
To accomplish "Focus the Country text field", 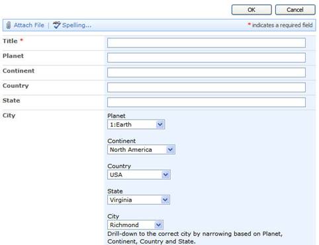I will [206, 87].
